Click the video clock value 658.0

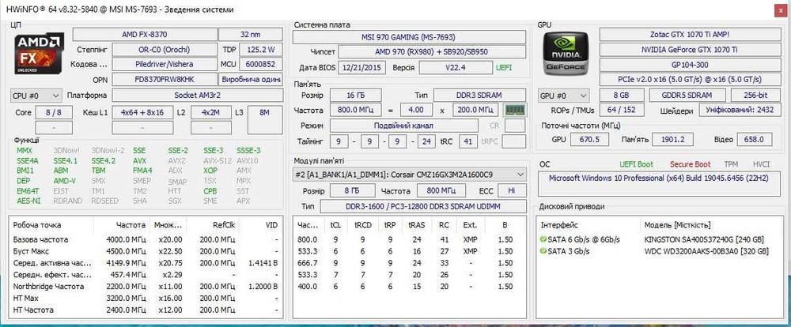(x=755, y=140)
